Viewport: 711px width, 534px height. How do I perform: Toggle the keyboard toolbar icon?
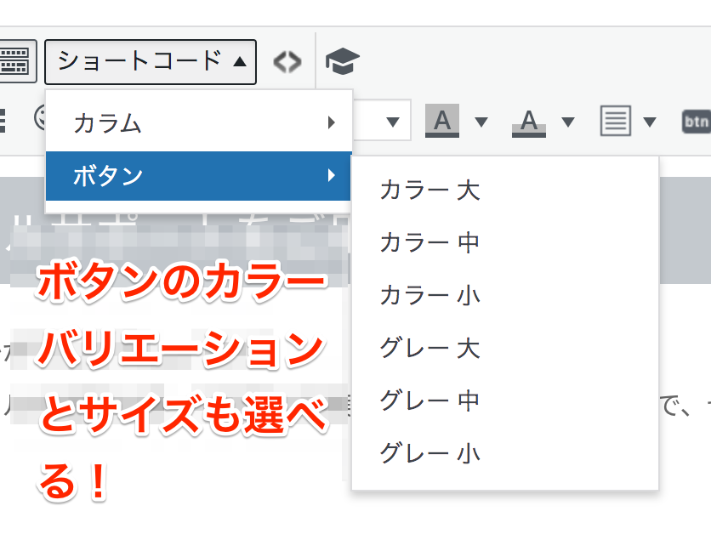[15, 61]
